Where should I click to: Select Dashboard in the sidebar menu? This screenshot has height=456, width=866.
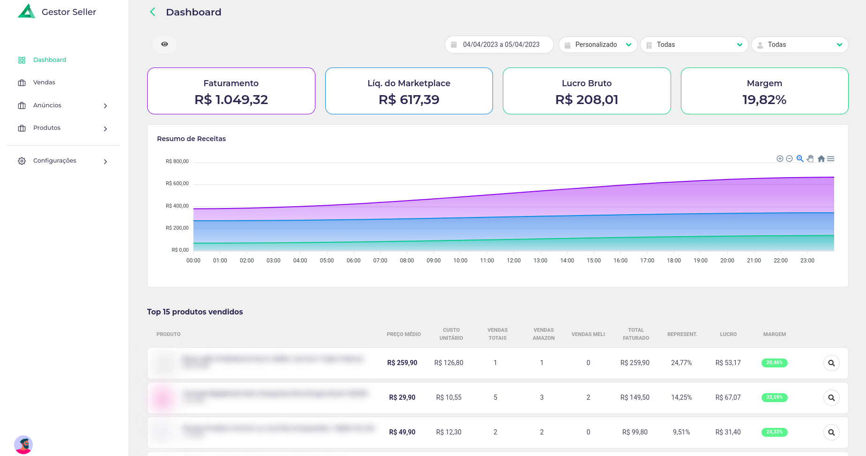click(49, 60)
